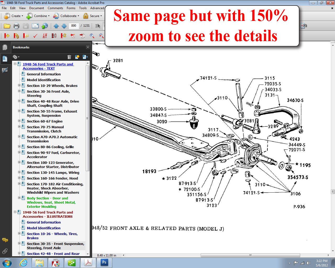Viewport: 335px width, 268px height.
Task: Expand Section 10-29 Wheels, Brakes bookmark
Action: tap(19, 85)
